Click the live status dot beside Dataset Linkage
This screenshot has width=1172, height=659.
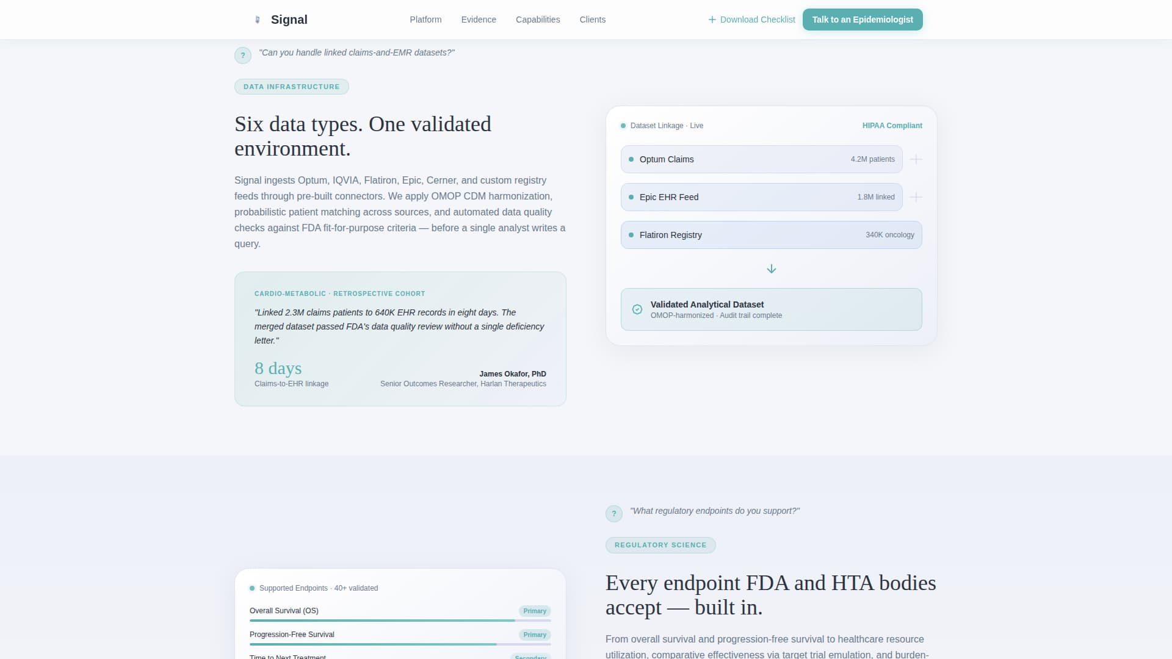623,126
